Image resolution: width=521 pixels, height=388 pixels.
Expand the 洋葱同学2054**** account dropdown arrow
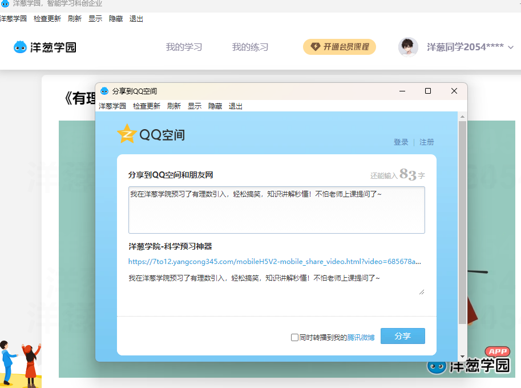click(511, 47)
